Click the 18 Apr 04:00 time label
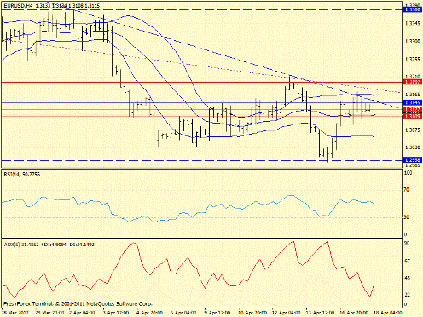 click(388, 313)
